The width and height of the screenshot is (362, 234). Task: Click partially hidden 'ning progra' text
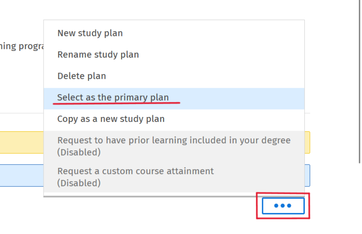pyautogui.click(x=22, y=46)
